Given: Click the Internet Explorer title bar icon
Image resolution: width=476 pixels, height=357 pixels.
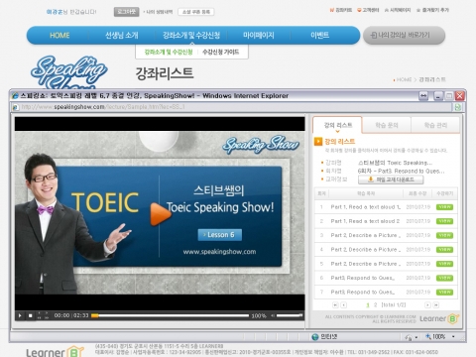Looking at the screenshot, I should tap(15, 96).
